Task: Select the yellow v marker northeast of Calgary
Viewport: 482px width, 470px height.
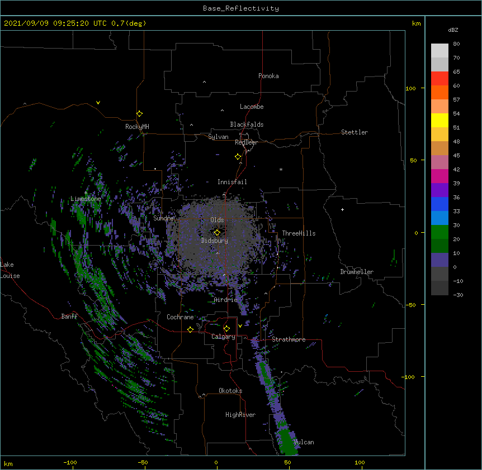Action: point(240,326)
